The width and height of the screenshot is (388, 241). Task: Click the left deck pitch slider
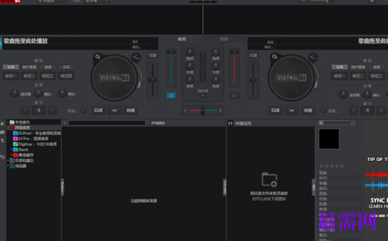(152, 79)
